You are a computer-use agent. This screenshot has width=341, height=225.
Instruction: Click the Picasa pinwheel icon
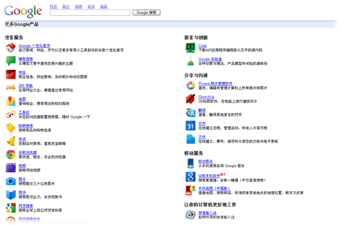point(190,86)
